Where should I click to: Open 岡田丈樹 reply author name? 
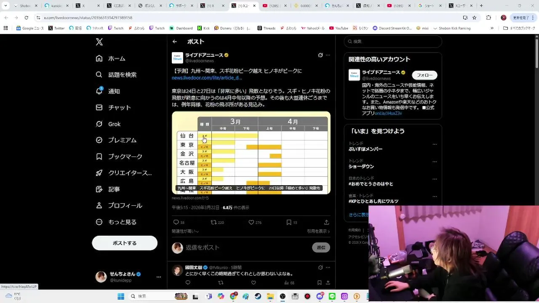pos(194,267)
